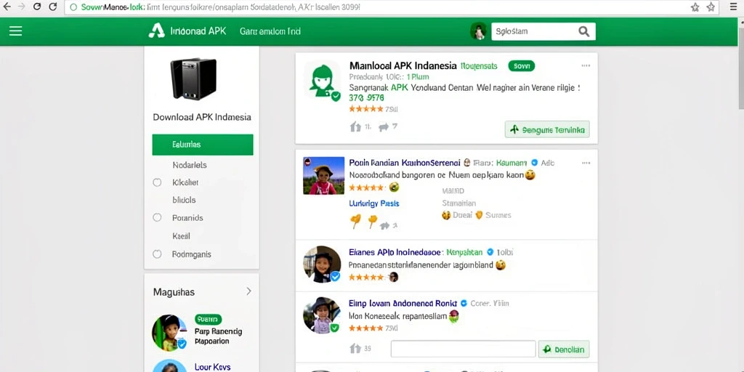Click the green girl app icon
Image resolution: width=744 pixels, height=372 pixels.
pos(323,81)
